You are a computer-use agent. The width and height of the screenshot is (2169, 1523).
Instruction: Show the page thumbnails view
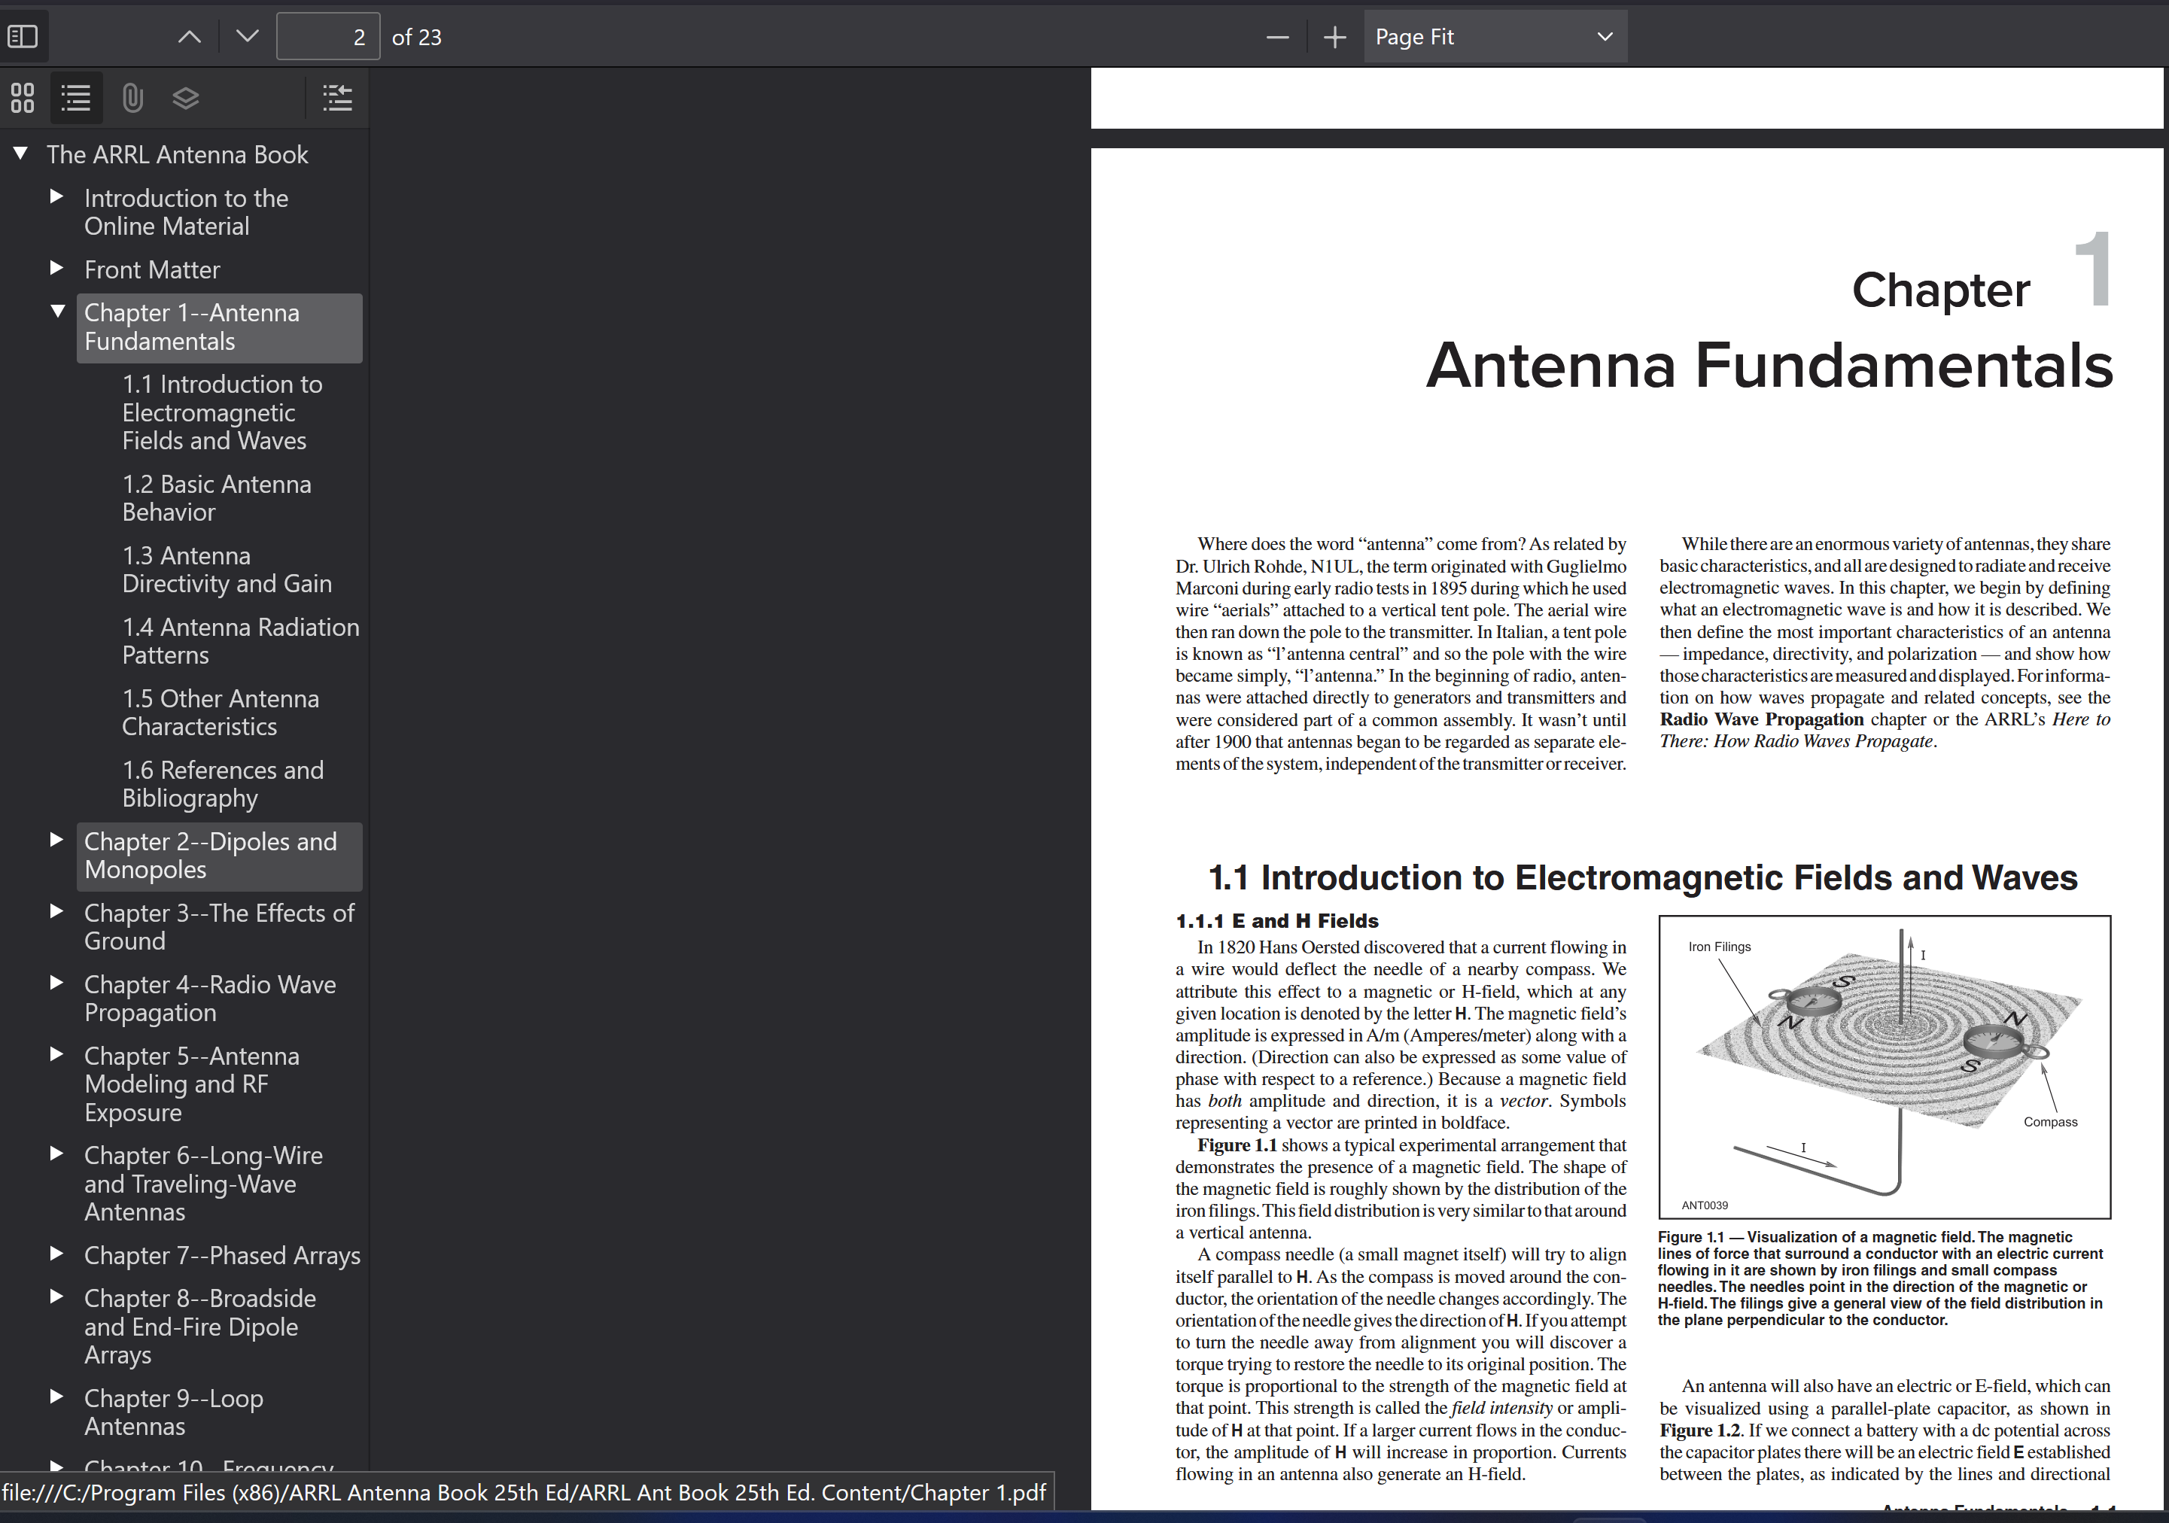pos(23,97)
